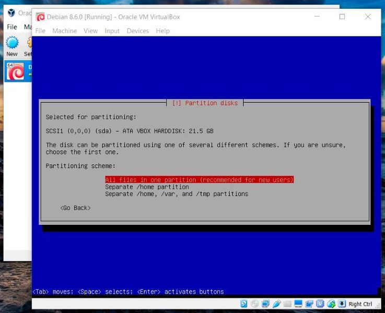Click the keyboard capture arrow icon
385x313 pixels.
pyautogui.click(x=342, y=304)
